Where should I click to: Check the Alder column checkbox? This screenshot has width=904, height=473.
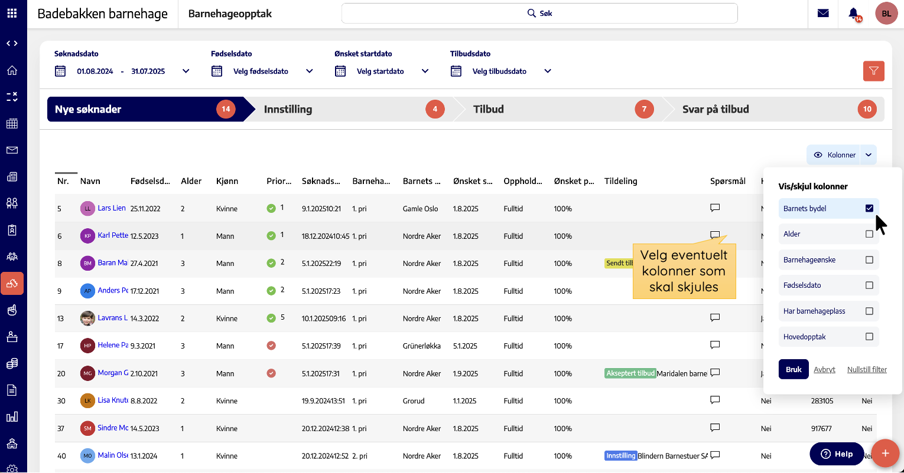pos(869,234)
